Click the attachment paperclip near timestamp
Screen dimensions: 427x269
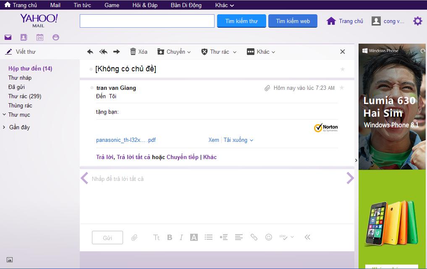click(267, 88)
